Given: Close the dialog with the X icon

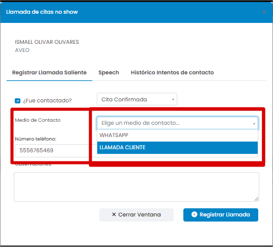Looking at the screenshot, I should pos(264,12).
